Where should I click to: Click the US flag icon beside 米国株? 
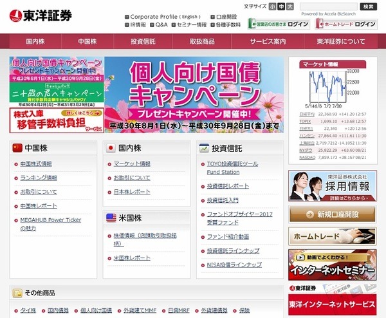tap(111, 218)
